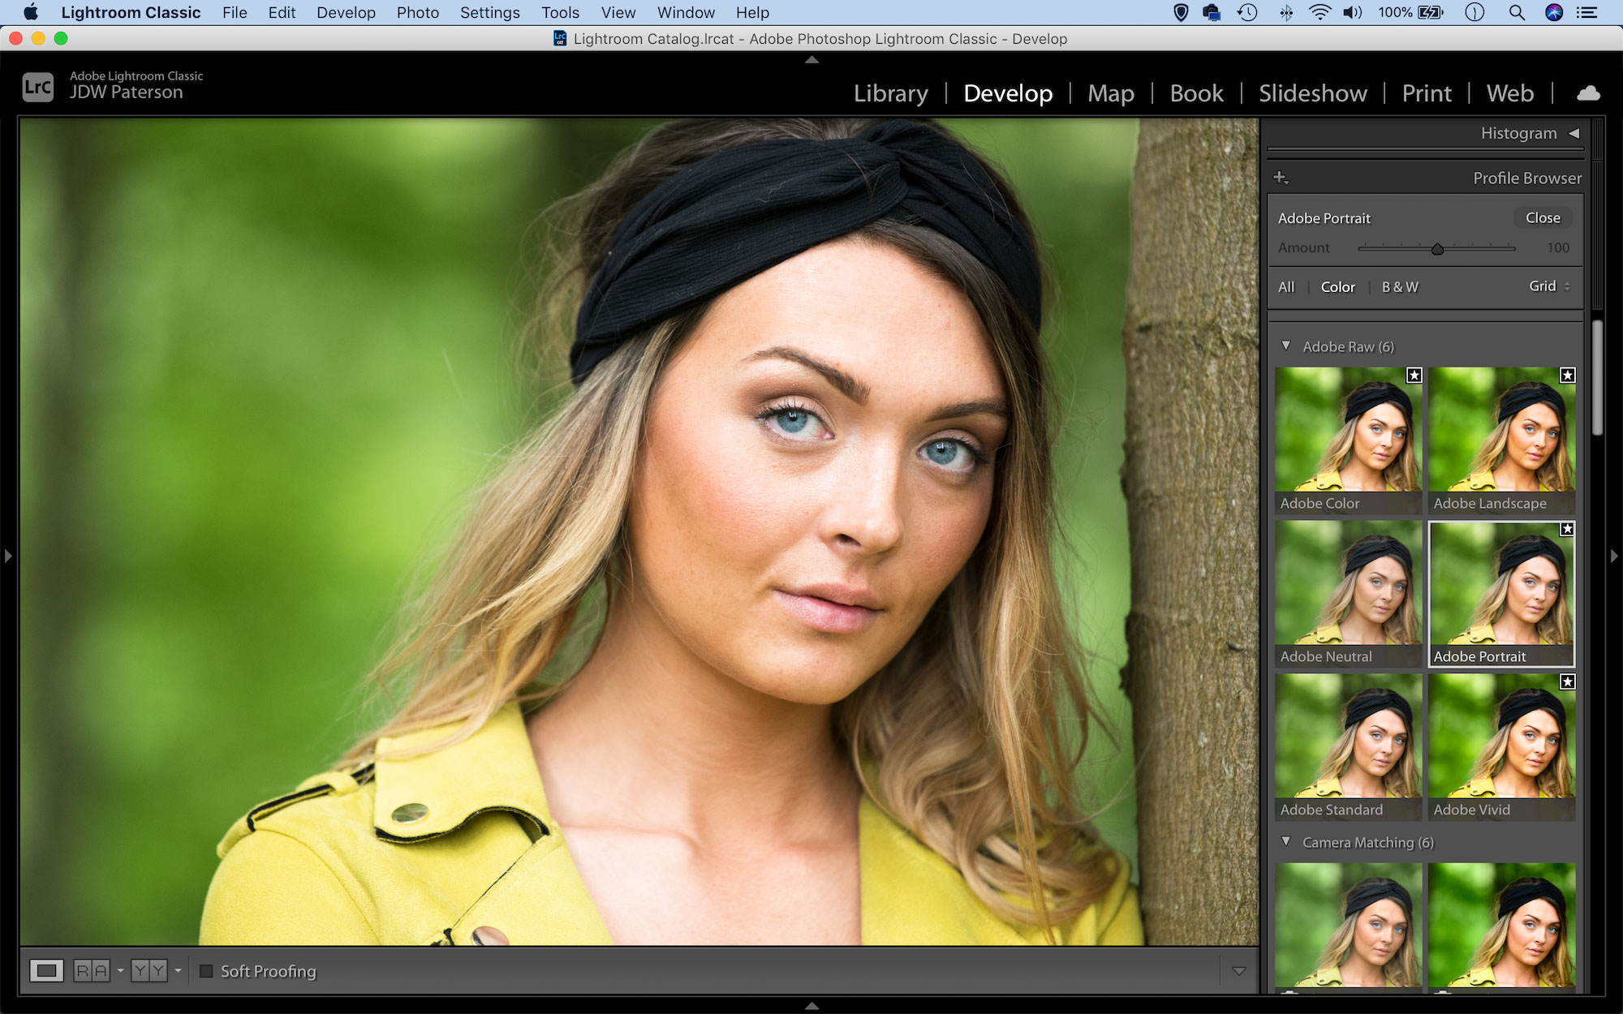Show the left panel via edge arrow
This screenshot has height=1014, width=1623.
point(8,556)
